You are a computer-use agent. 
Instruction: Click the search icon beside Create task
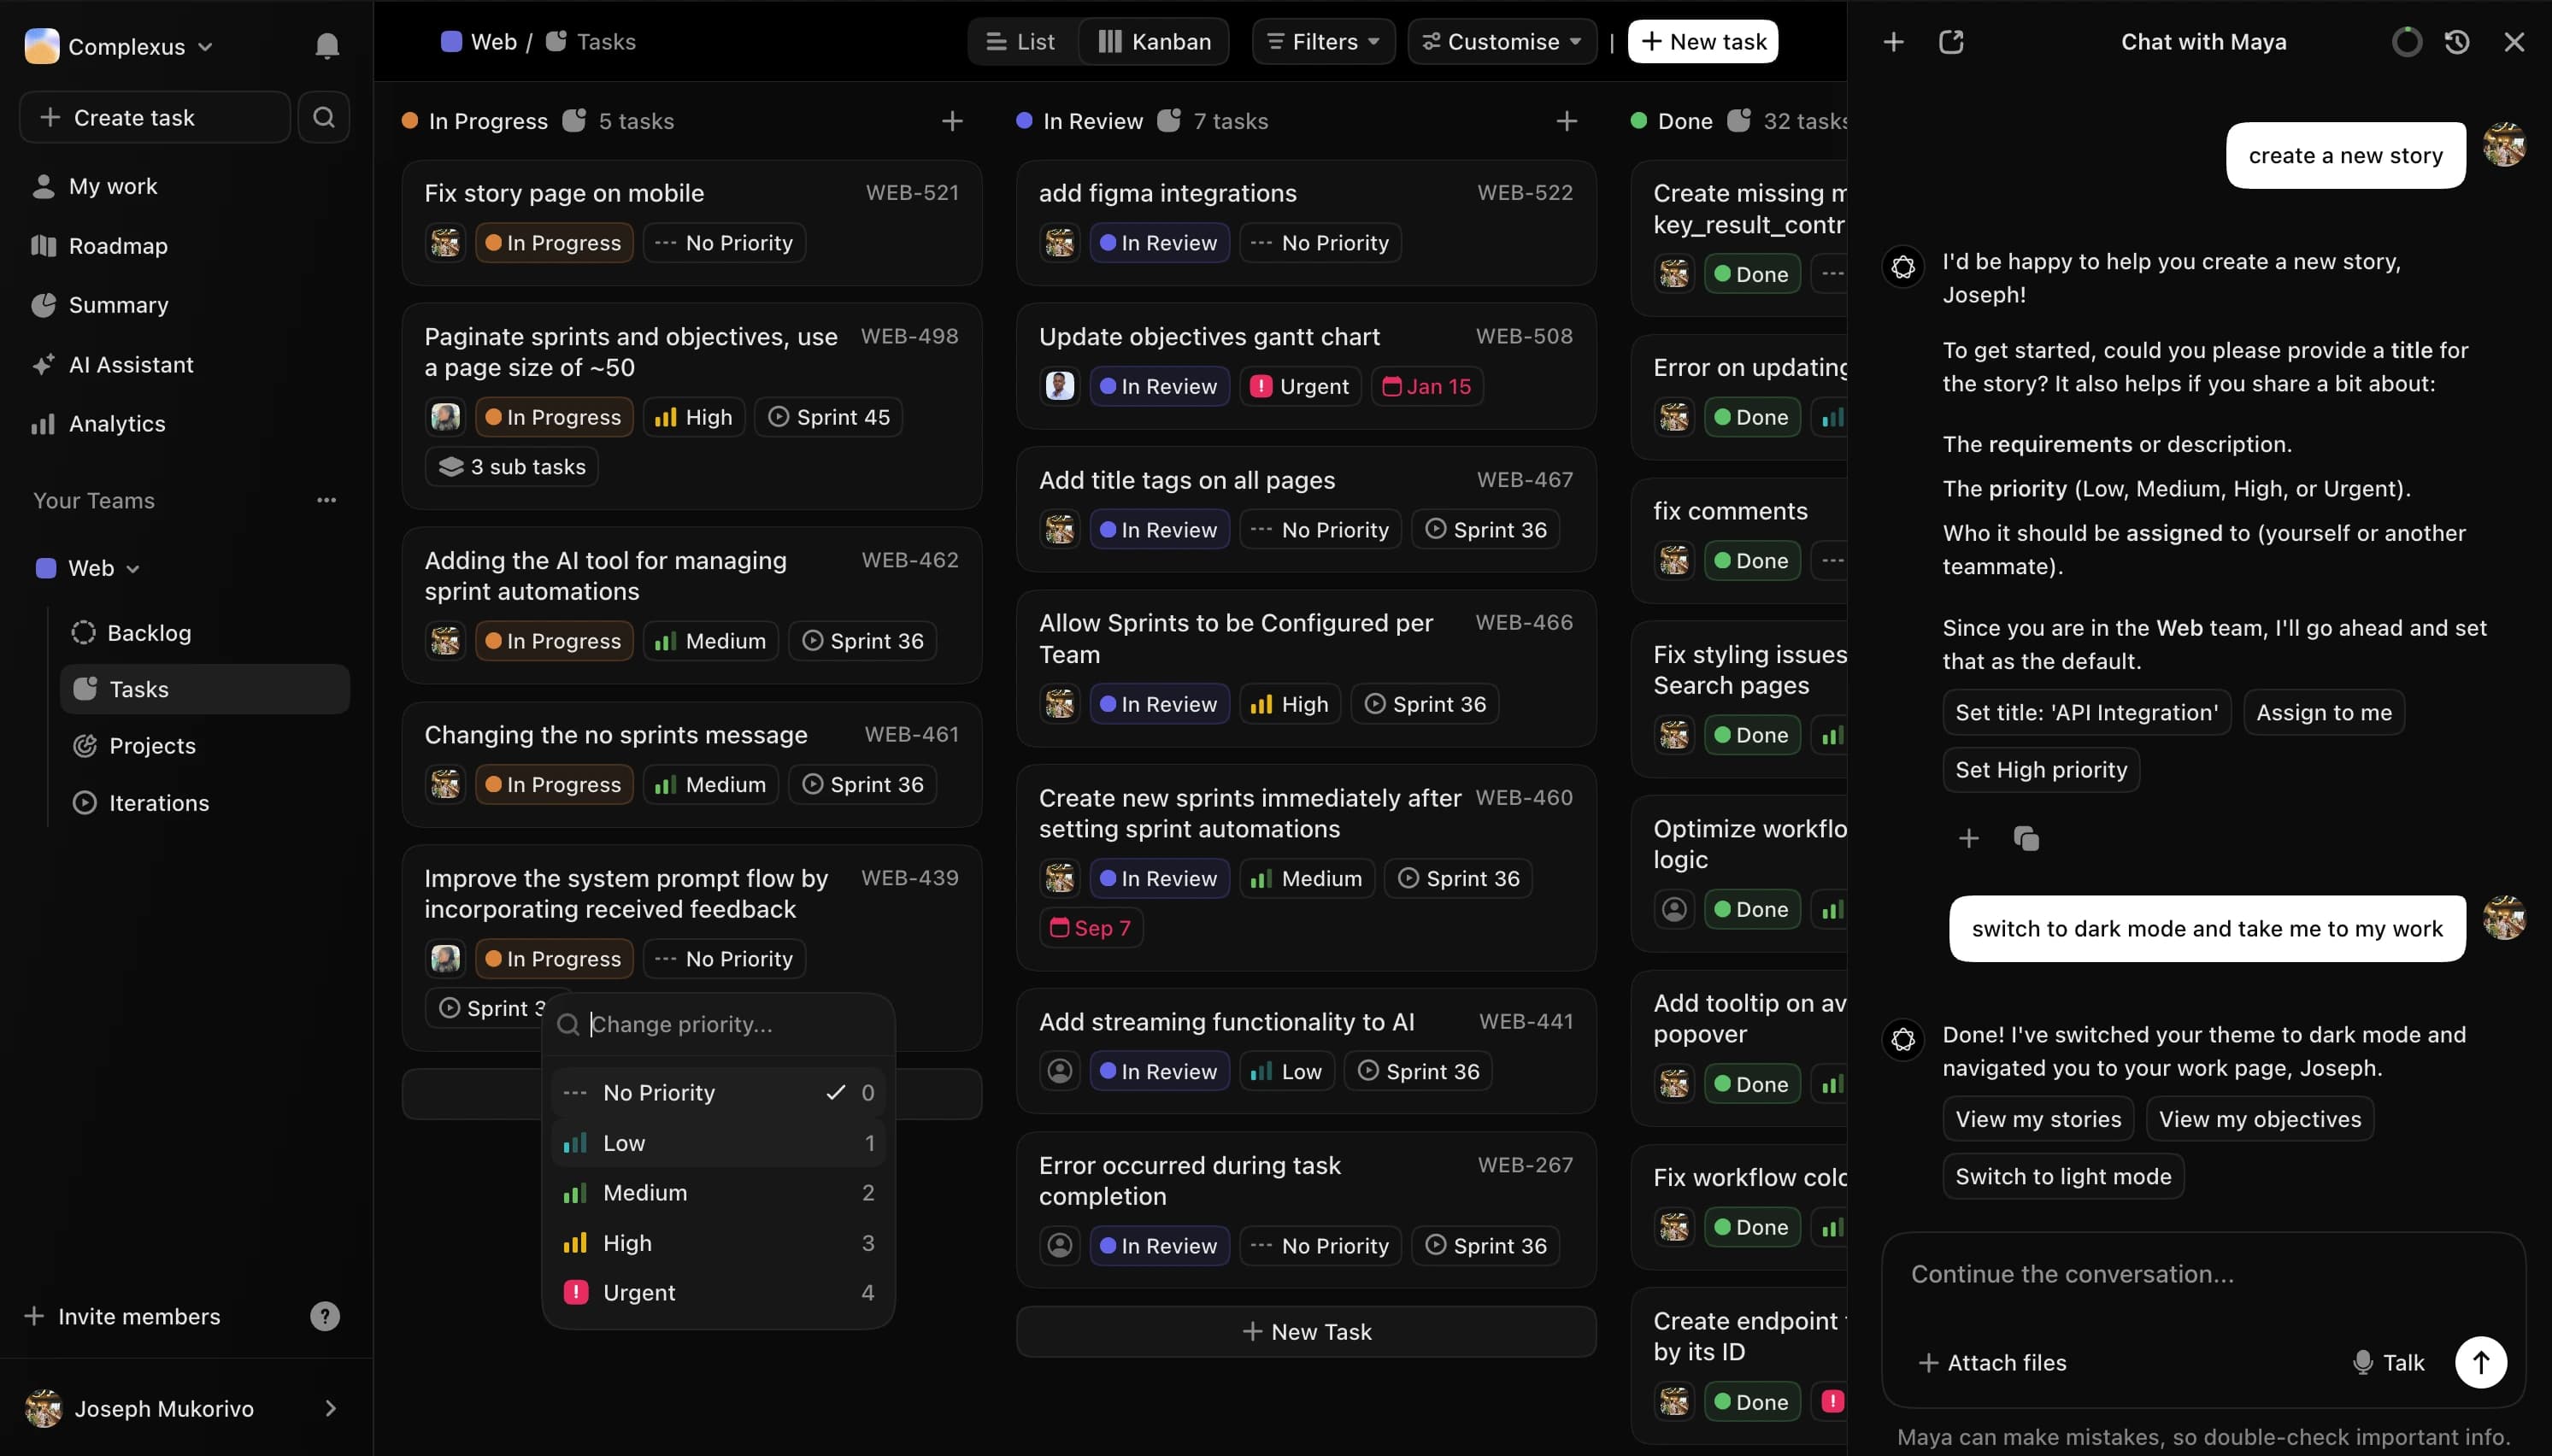click(322, 117)
